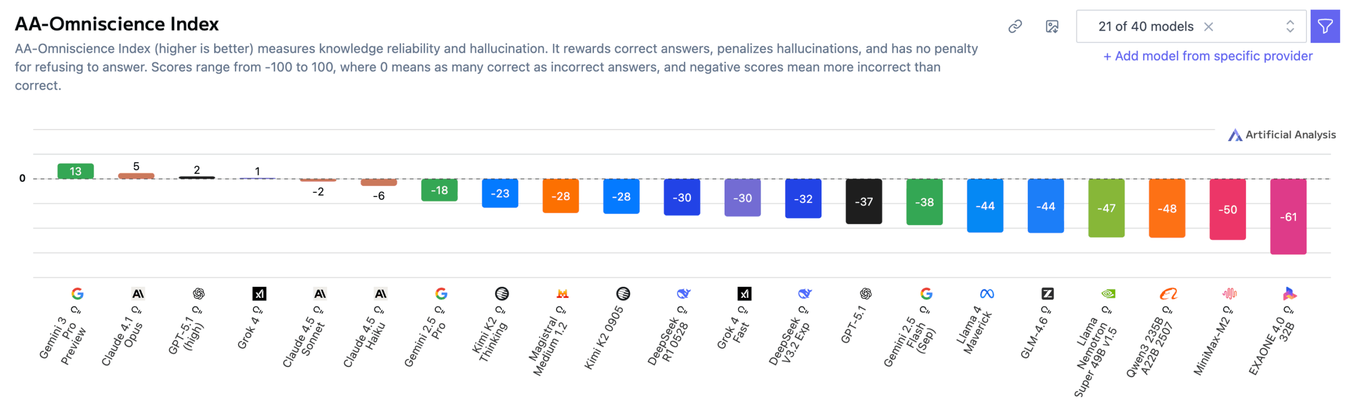Click the Alibaba logo above Qwen3 235B
Viewport: 1354px width, 403px height.
[1168, 293]
